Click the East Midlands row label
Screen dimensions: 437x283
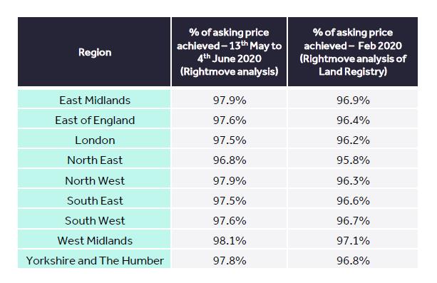point(94,100)
